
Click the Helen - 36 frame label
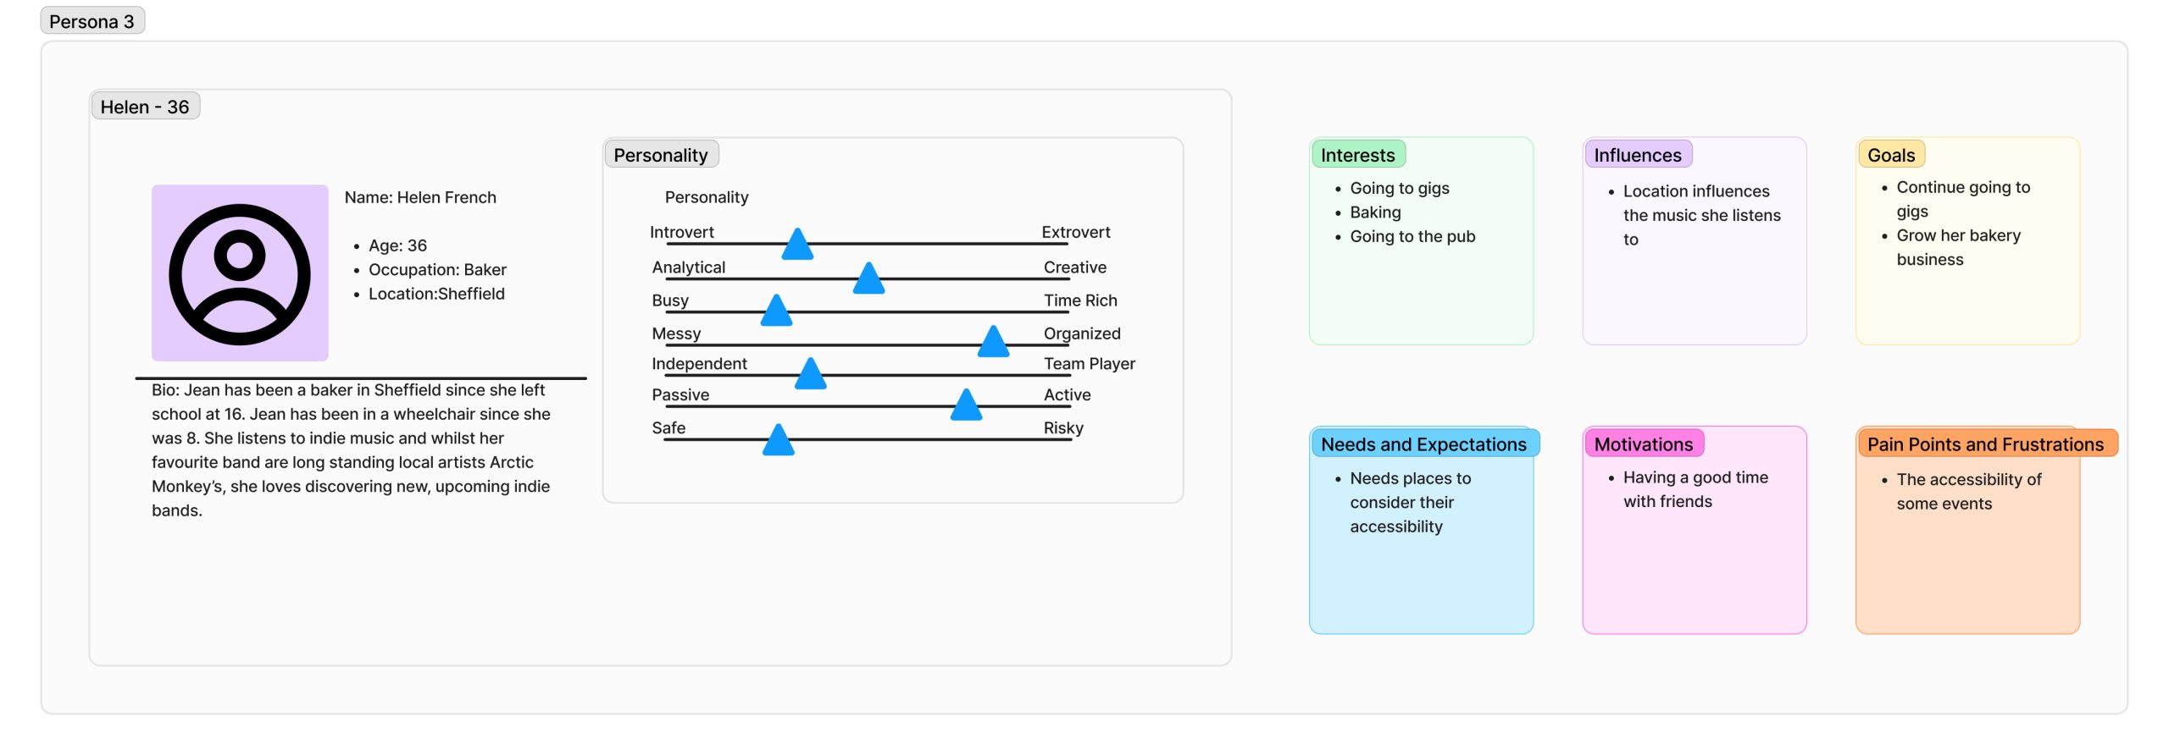[145, 107]
